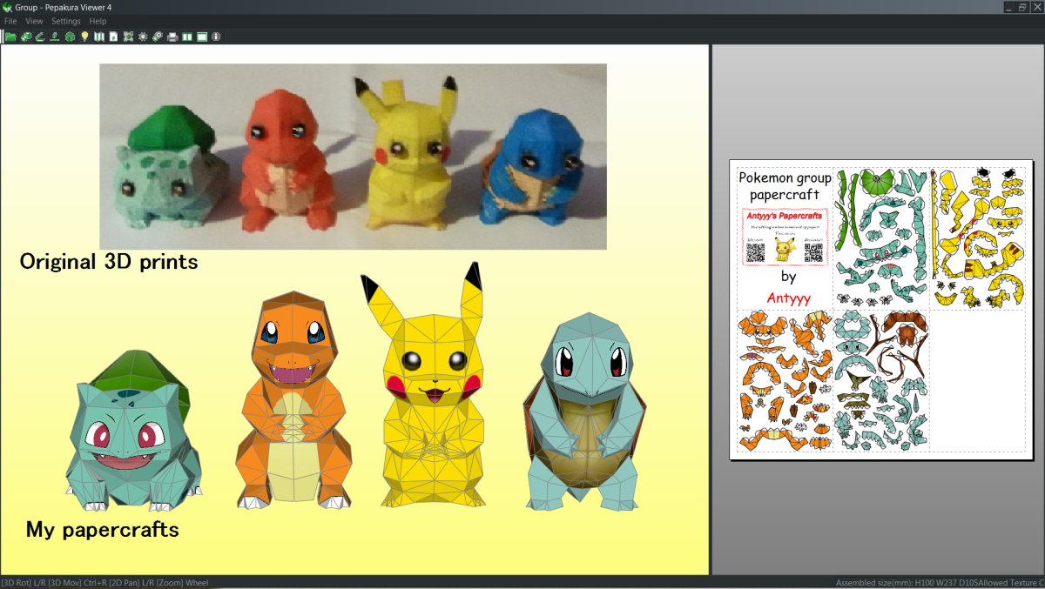Select the Bulbasaur papercraft 3D model
Image resolution: width=1045 pixels, height=589 pixels.
(x=133, y=431)
